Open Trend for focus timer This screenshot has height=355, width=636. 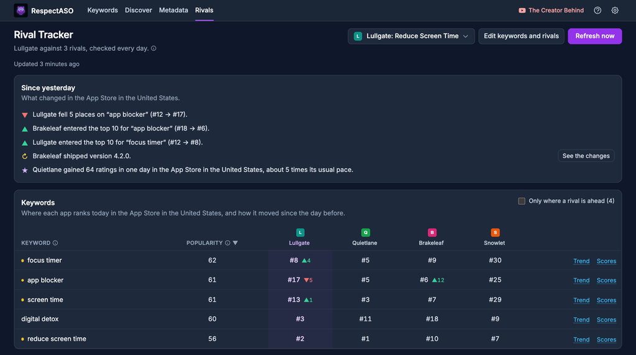[x=581, y=261]
